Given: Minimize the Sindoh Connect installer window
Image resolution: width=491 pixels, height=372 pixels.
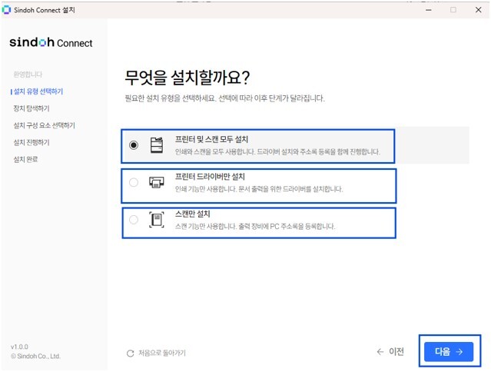Looking at the screenshot, I should point(429,10).
